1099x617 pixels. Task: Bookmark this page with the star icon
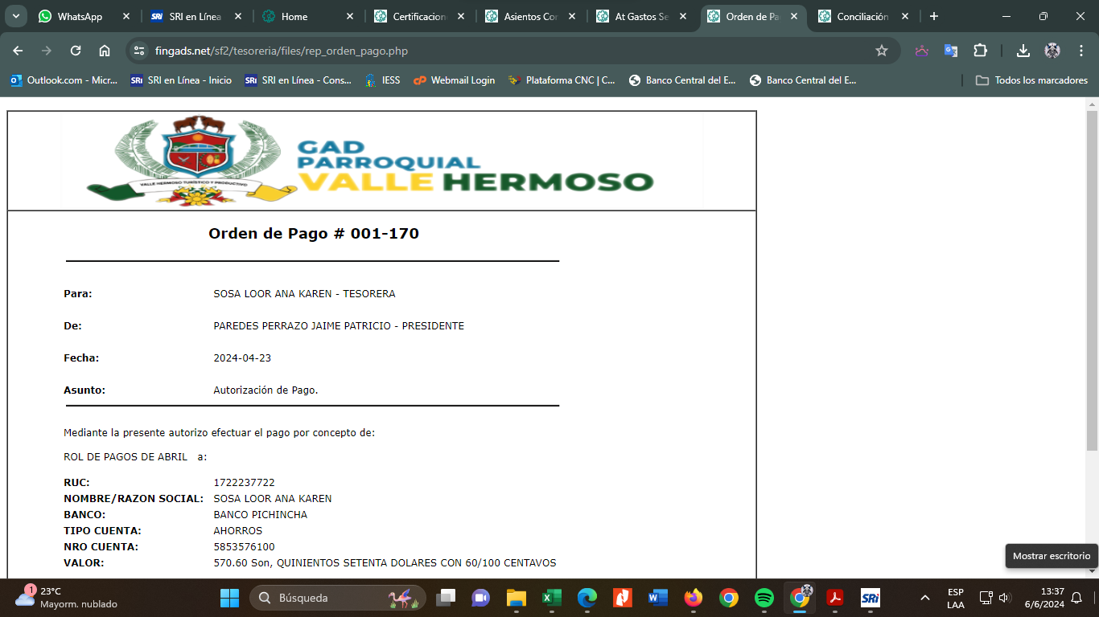coord(881,51)
